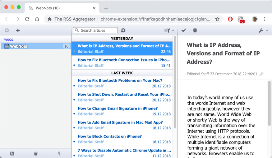This screenshot has height=158, width=272.
Task: Open 'How to Change Email Signature in iPhone?'
Action: coord(118,109)
